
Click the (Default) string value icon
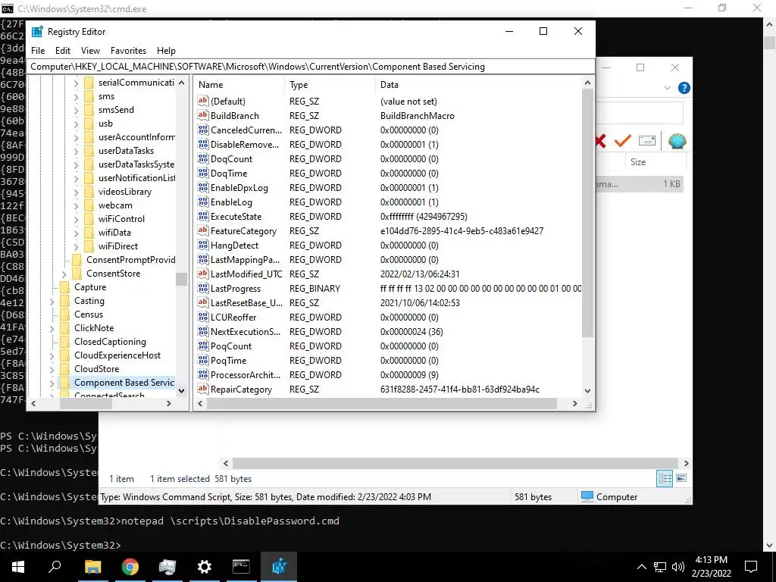pyautogui.click(x=202, y=101)
